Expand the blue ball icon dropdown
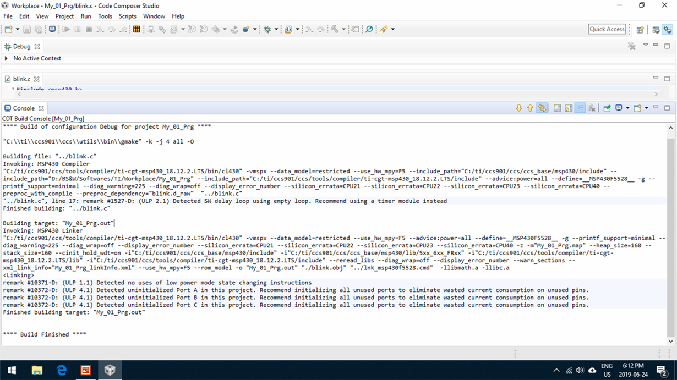This screenshot has width=677, height=380. tap(255, 29)
